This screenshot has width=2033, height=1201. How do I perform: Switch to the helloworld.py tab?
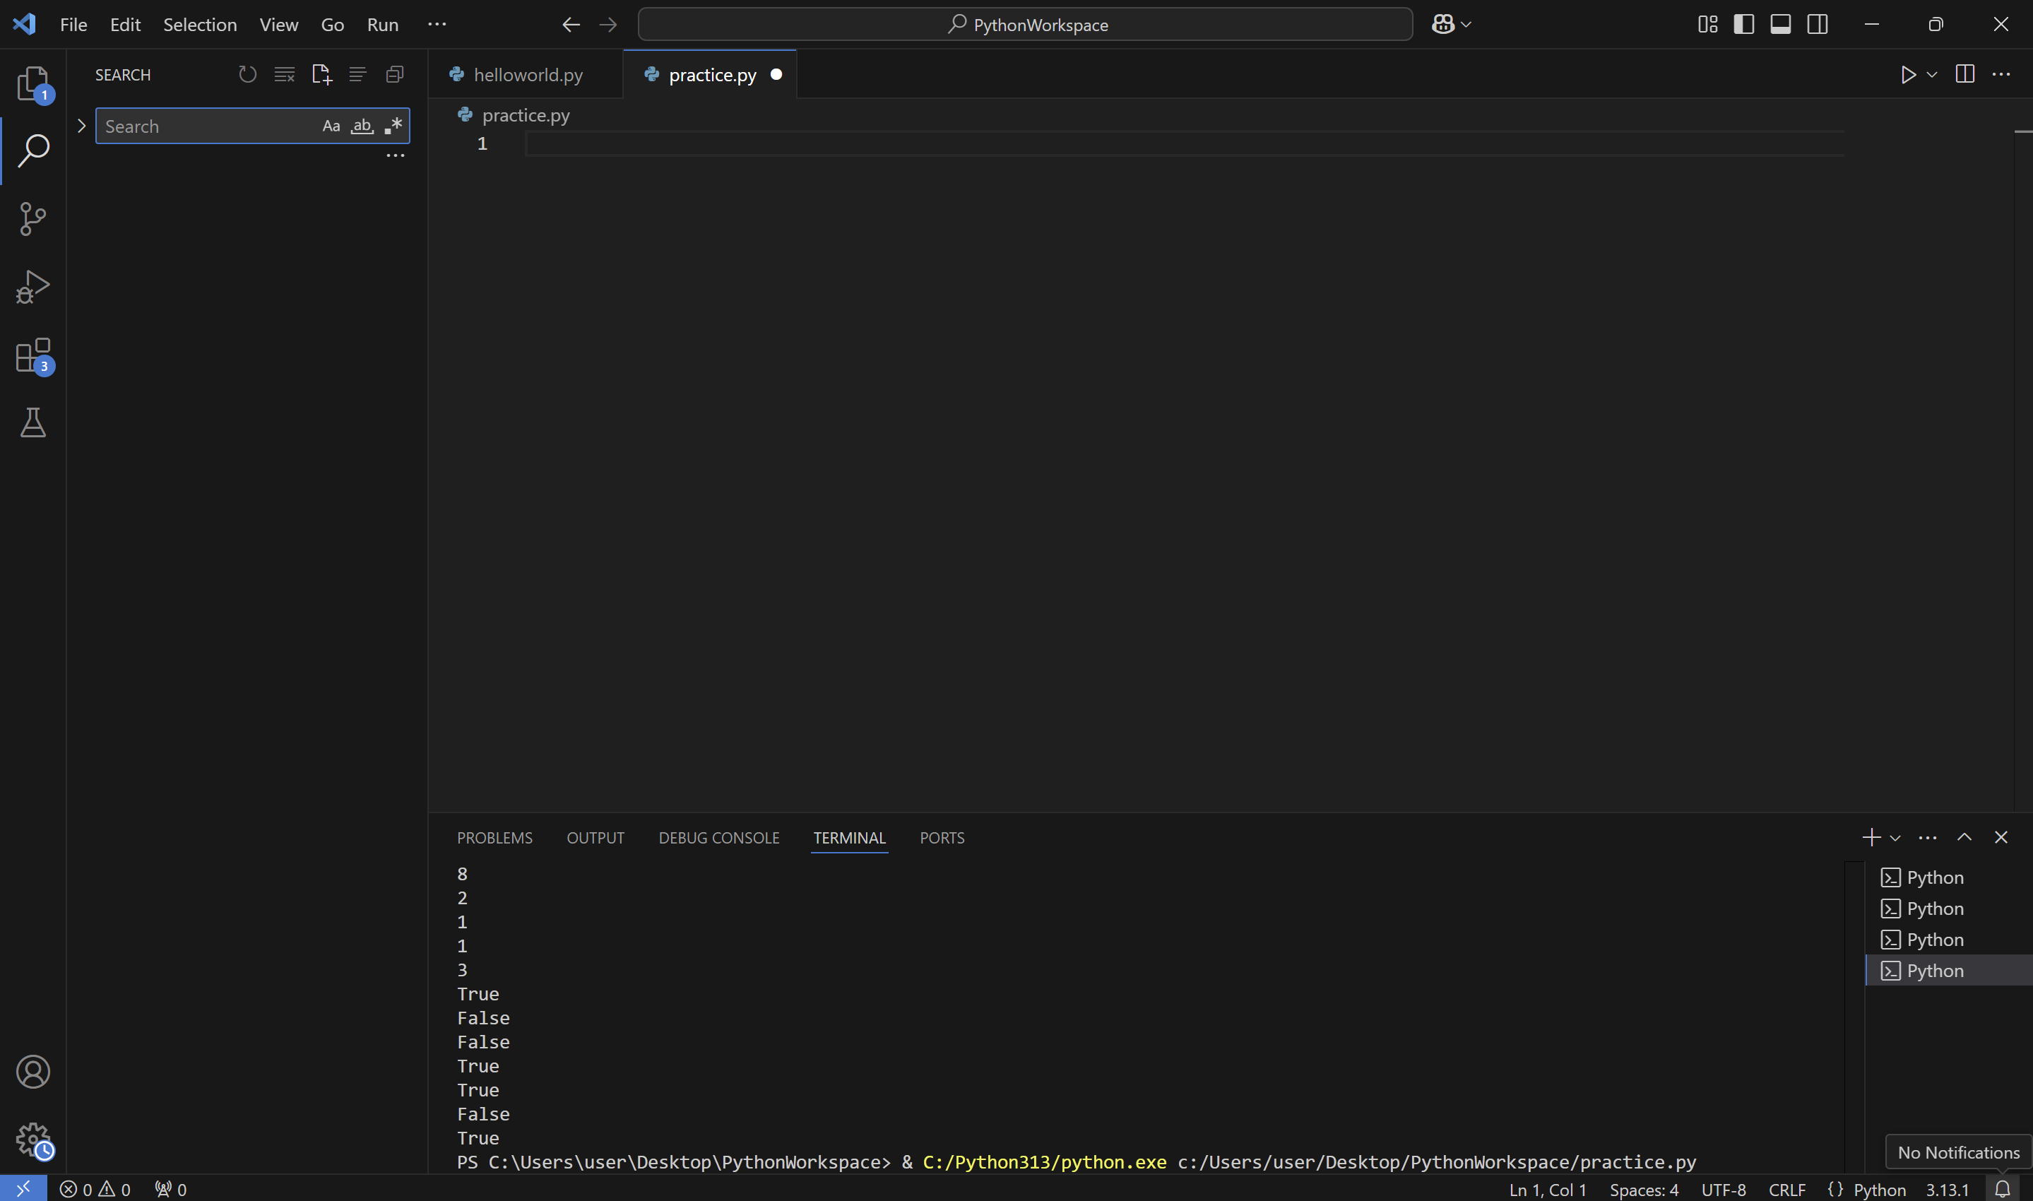[528, 74]
